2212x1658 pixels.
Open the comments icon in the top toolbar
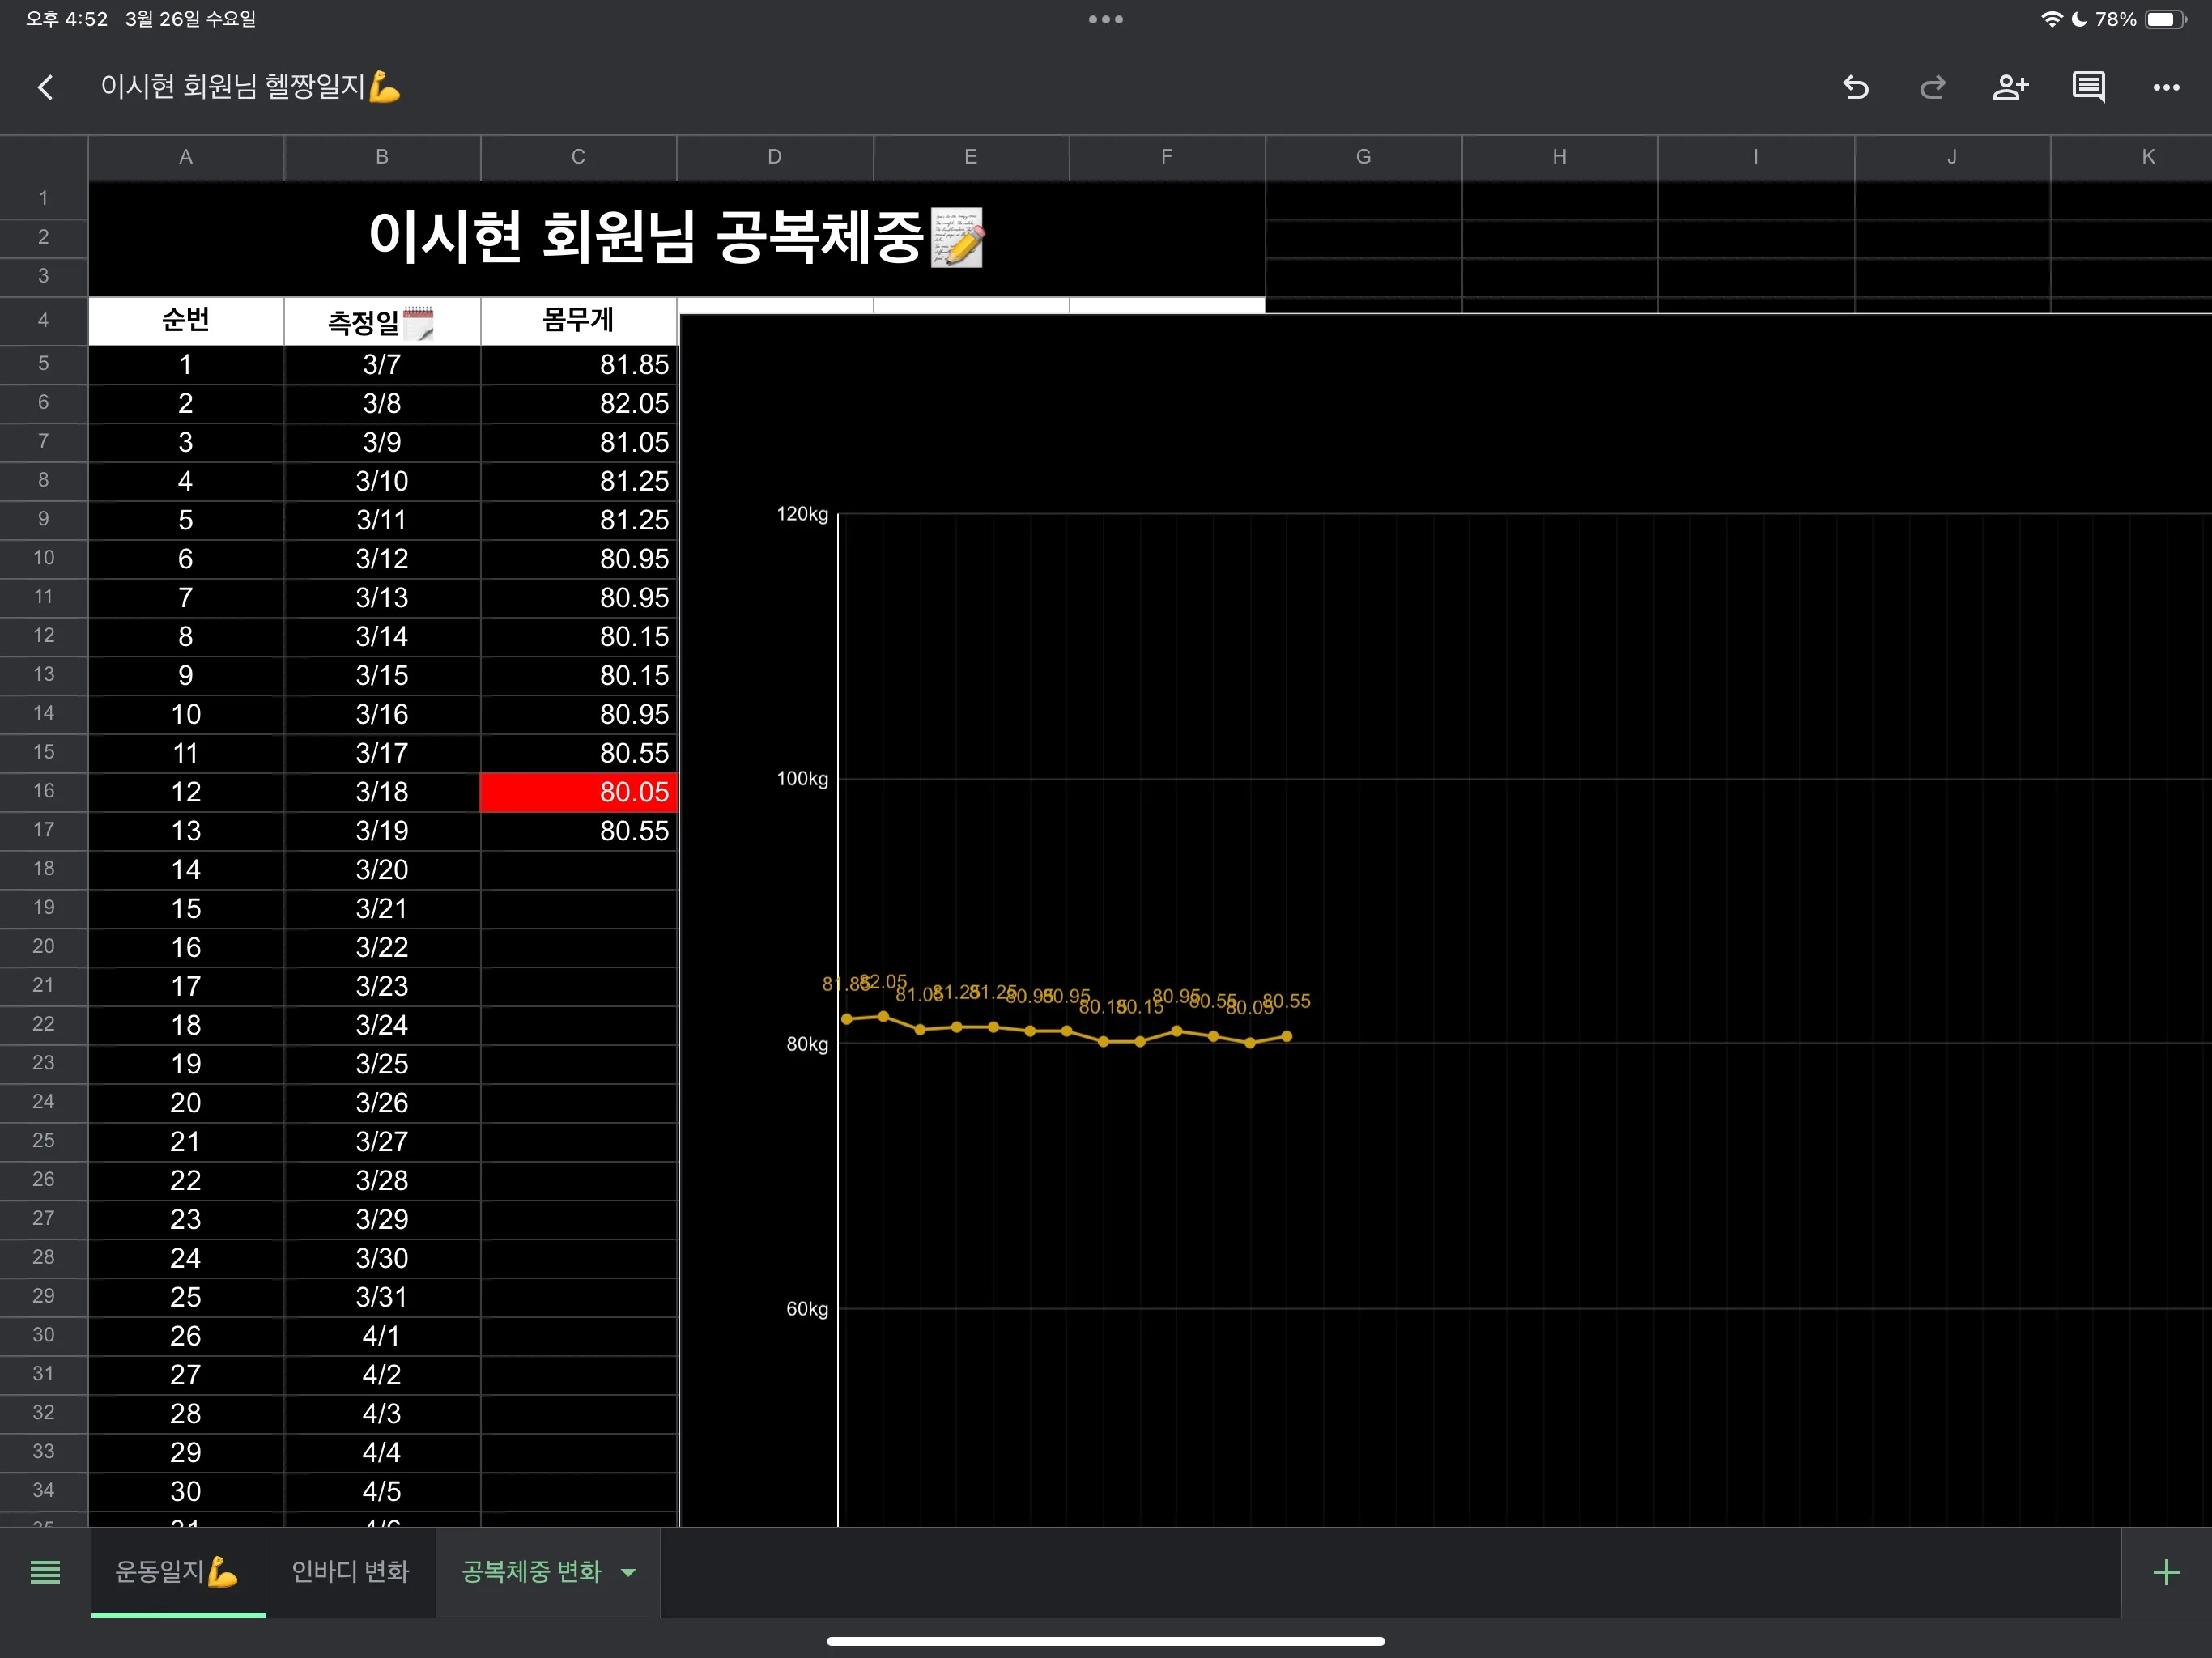pos(2088,87)
